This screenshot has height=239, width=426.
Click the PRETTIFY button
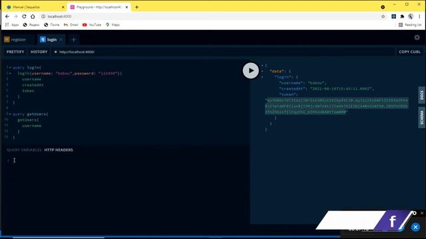point(15,52)
